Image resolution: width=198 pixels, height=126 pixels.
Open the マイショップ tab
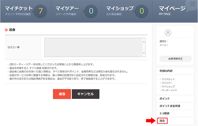coord(127,11)
